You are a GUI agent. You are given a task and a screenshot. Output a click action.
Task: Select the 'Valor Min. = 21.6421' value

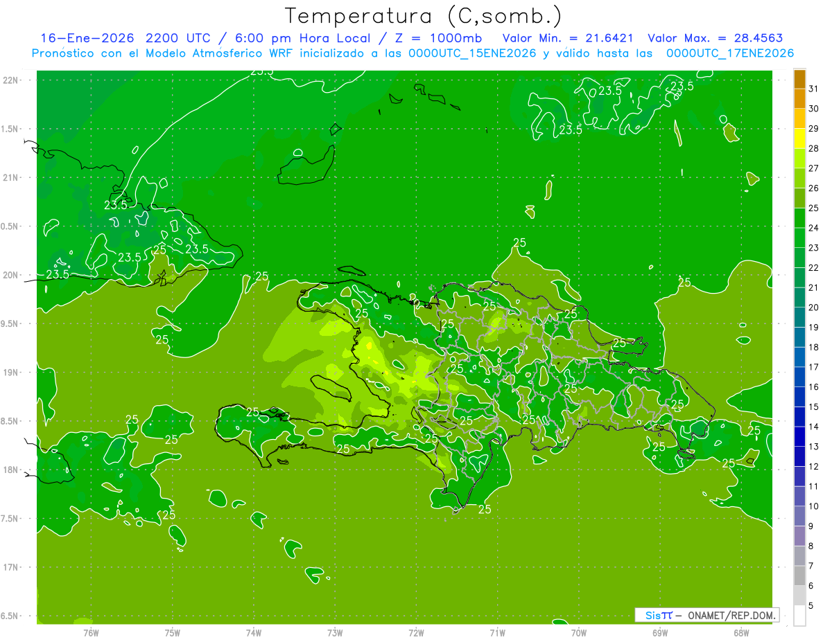click(568, 38)
